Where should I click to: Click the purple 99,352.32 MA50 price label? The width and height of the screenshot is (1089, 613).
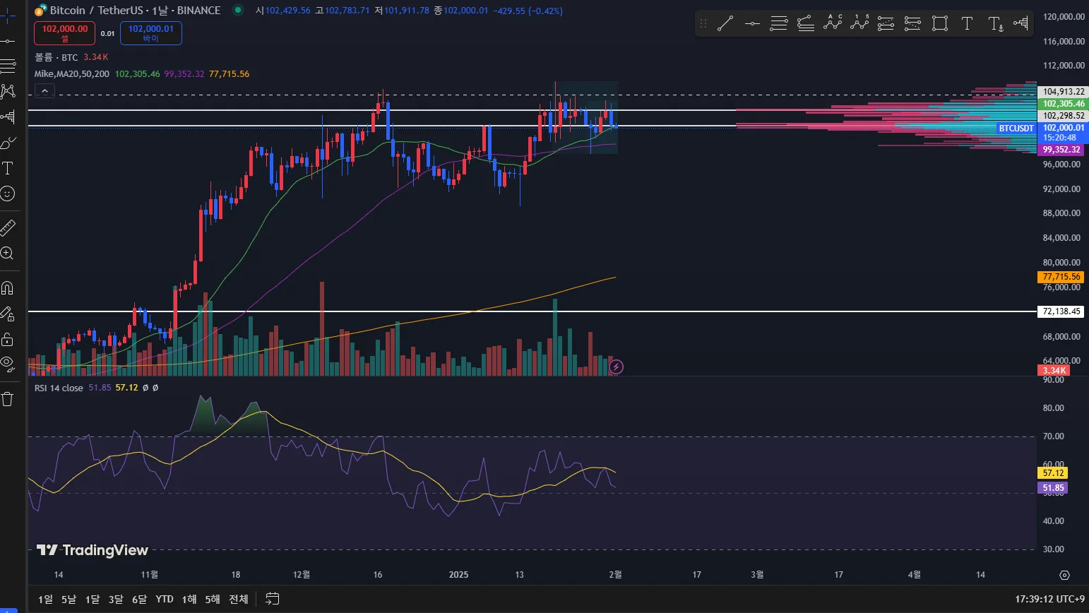[x=1061, y=150]
